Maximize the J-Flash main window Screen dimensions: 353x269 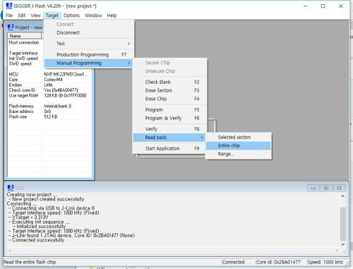pyautogui.click(x=323, y=6)
